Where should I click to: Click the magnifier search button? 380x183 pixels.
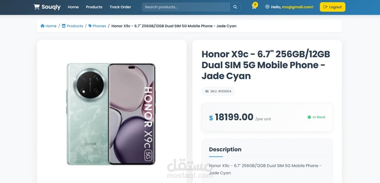(x=235, y=7)
